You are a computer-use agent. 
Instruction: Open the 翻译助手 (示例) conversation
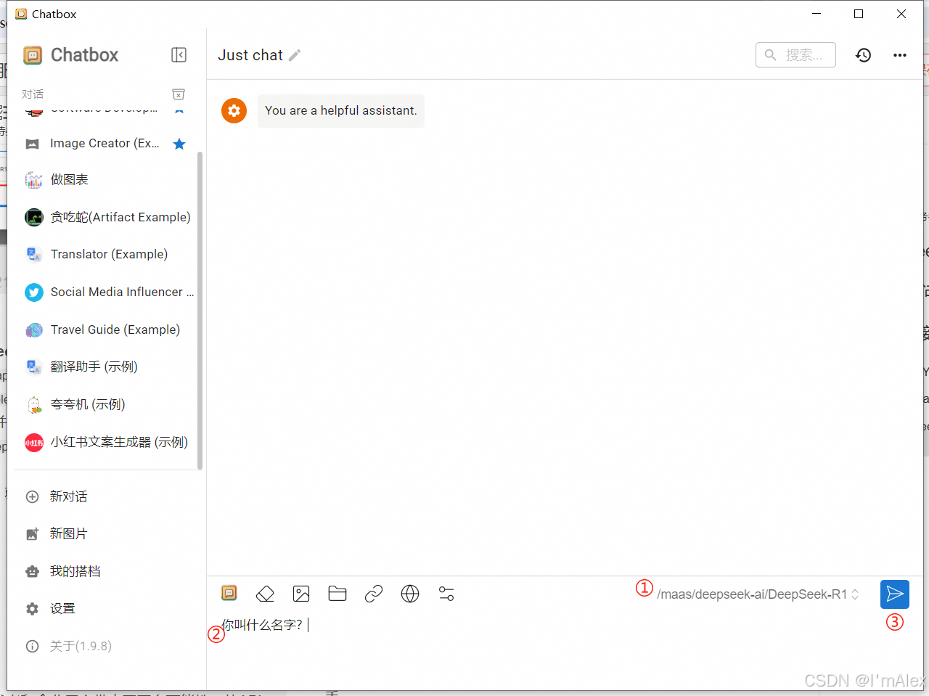click(106, 367)
